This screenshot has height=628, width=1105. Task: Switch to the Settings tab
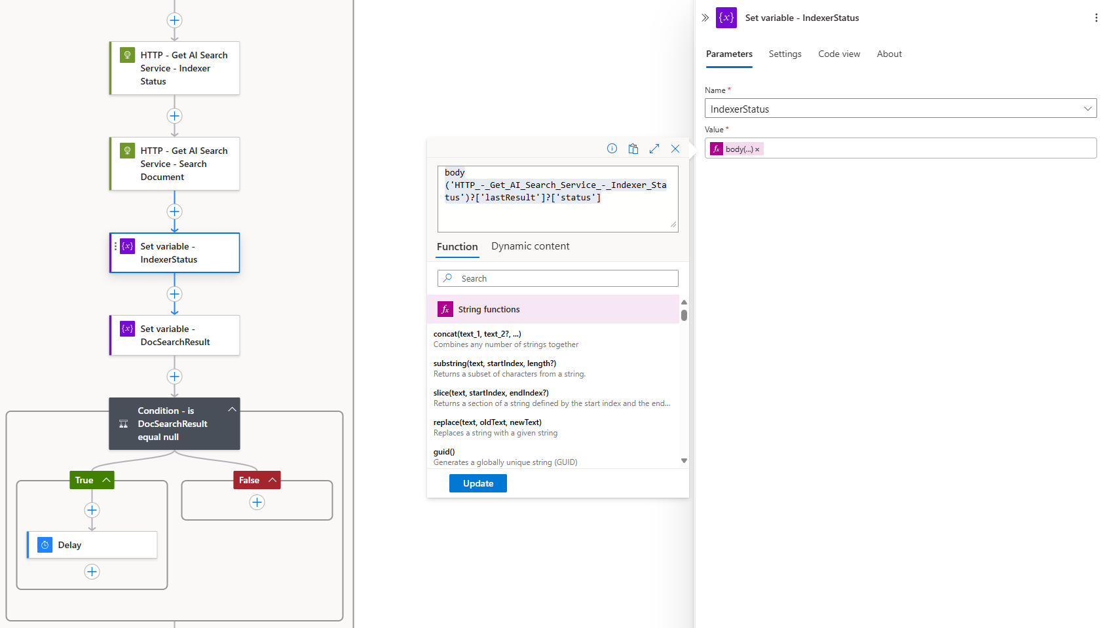click(x=785, y=54)
